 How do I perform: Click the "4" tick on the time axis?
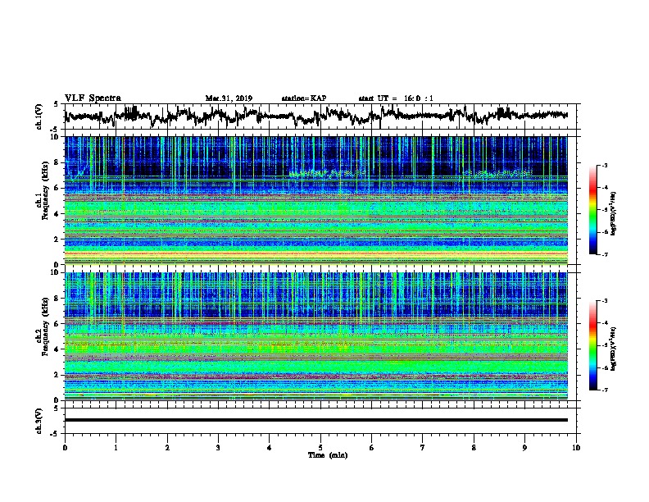pos(270,447)
